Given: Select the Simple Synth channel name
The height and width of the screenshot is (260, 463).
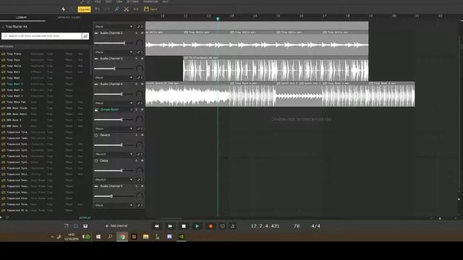Looking at the screenshot, I should 109,110.
